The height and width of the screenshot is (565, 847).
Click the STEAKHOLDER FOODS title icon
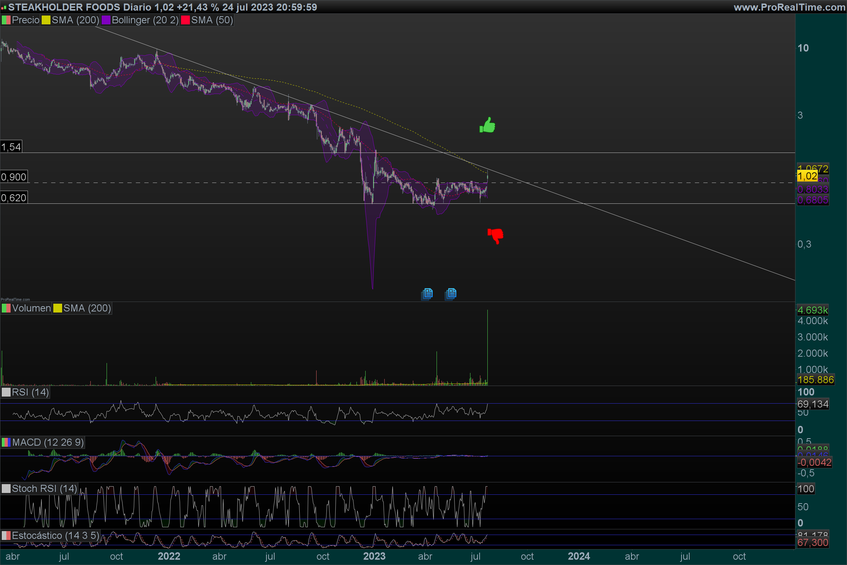coord(4,7)
